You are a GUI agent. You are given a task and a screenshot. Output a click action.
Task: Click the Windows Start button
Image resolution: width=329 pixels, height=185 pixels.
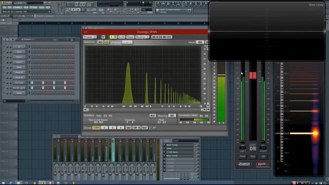tap(3, 183)
